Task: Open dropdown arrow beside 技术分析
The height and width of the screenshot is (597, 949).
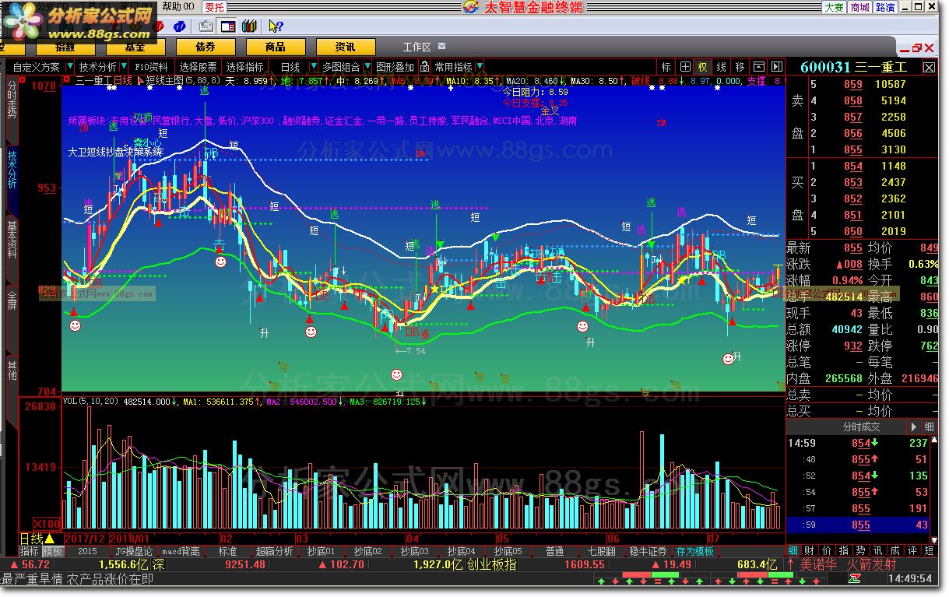Action: 125,67
